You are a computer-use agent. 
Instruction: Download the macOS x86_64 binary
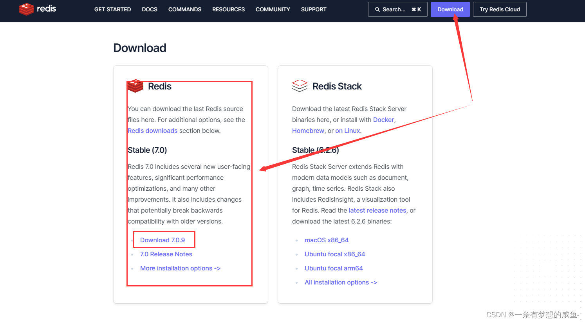[x=327, y=240]
